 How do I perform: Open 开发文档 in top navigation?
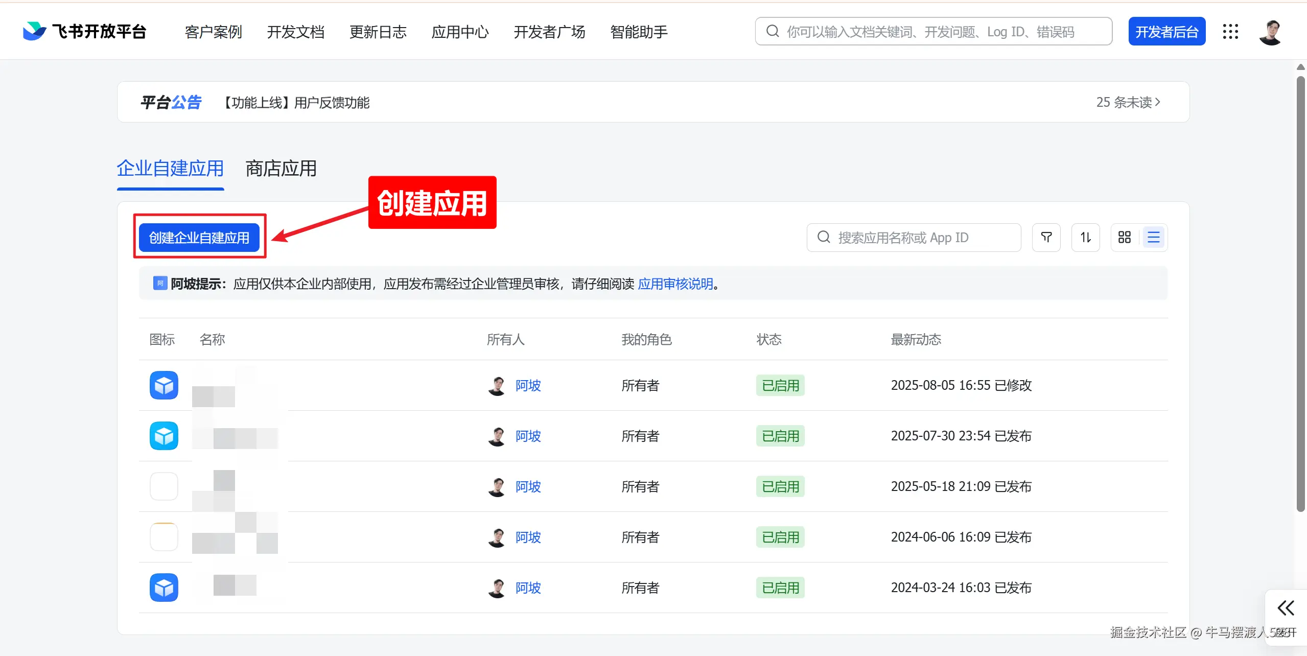coord(295,32)
